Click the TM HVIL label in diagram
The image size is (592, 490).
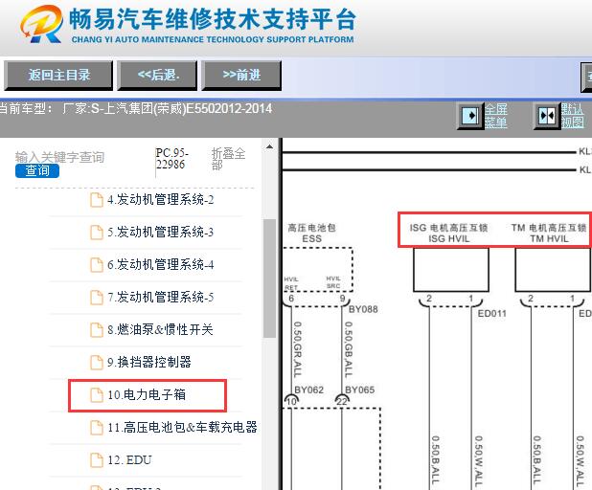click(x=549, y=234)
